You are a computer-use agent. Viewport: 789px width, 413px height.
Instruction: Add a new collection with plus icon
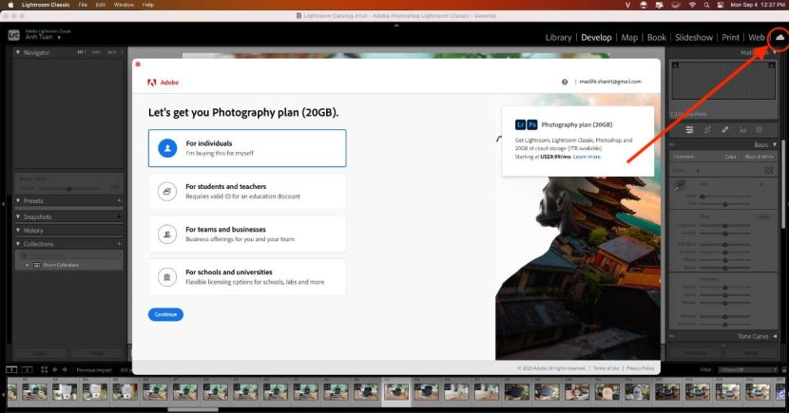coord(119,244)
